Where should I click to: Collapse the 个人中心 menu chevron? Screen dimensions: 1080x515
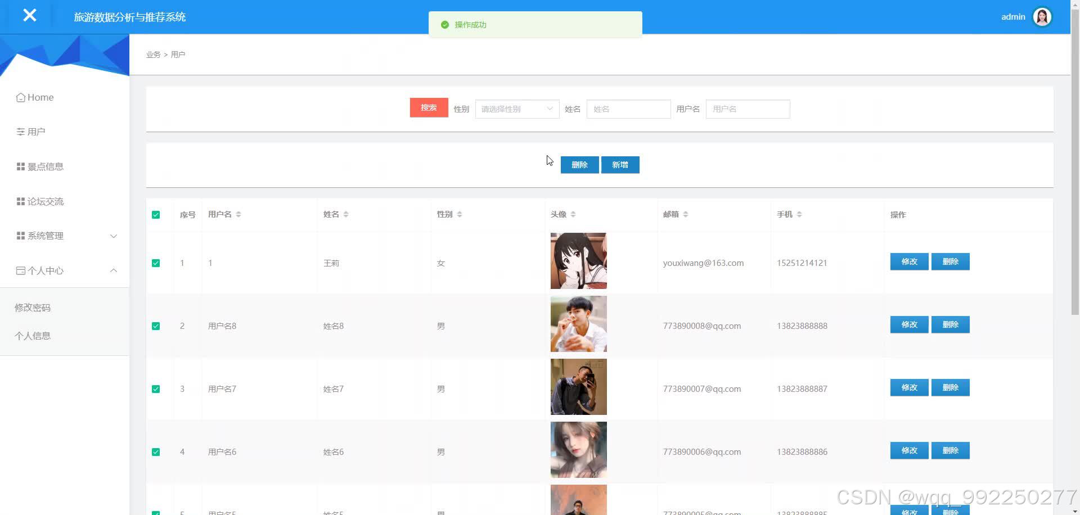(x=114, y=270)
